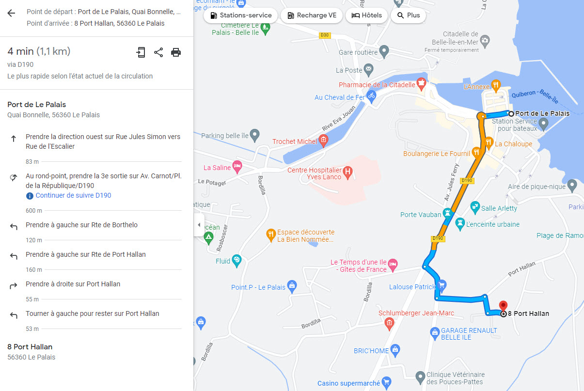Select the Porte Vauban landmark marker
The image size is (584, 391).
coord(448,213)
